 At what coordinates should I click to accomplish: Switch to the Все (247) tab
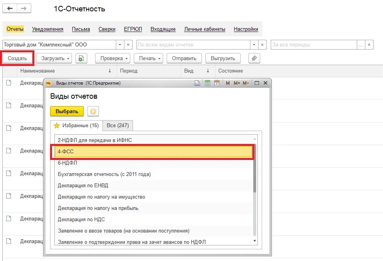pyautogui.click(x=118, y=126)
